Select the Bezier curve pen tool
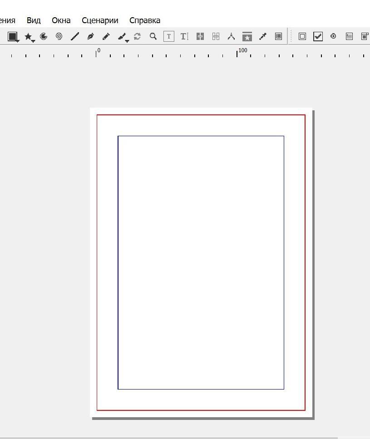This screenshot has height=439, width=370. click(90, 36)
